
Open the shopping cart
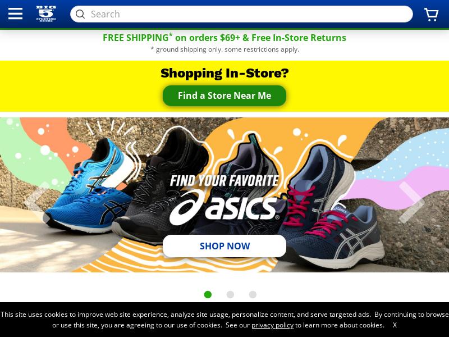(x=431, y=15)
